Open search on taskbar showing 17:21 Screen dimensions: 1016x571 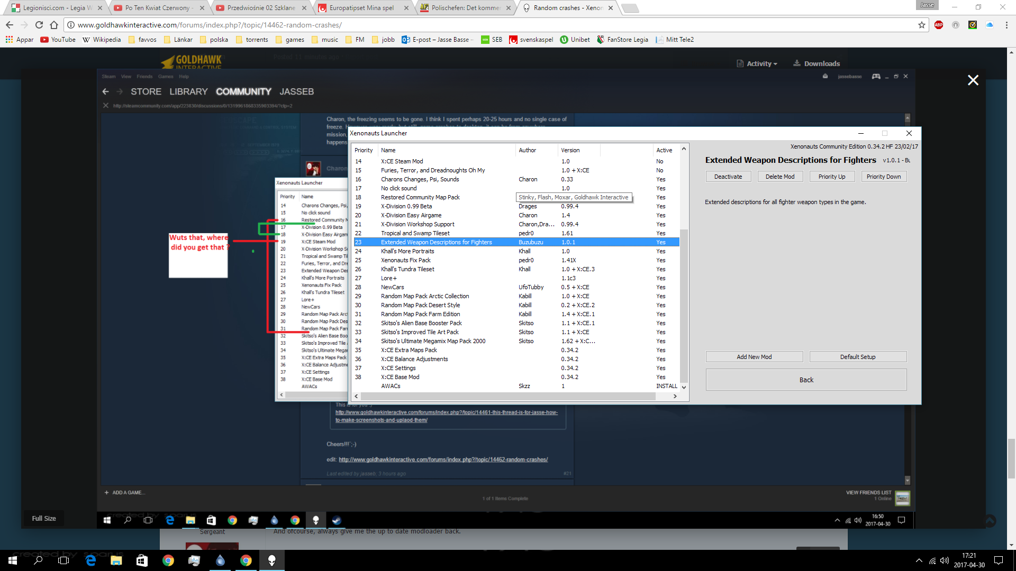[x=38, y=560]
